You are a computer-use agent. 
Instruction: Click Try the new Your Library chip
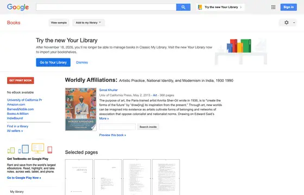tap(220, 7)
